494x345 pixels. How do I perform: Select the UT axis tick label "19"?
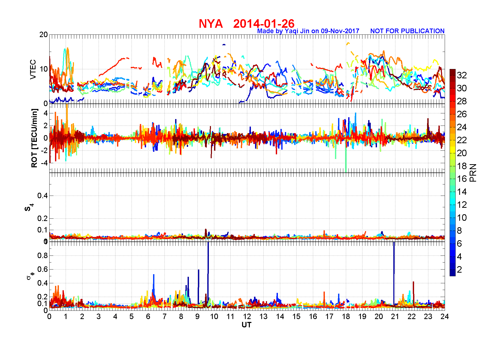click(x=362, y=316)
